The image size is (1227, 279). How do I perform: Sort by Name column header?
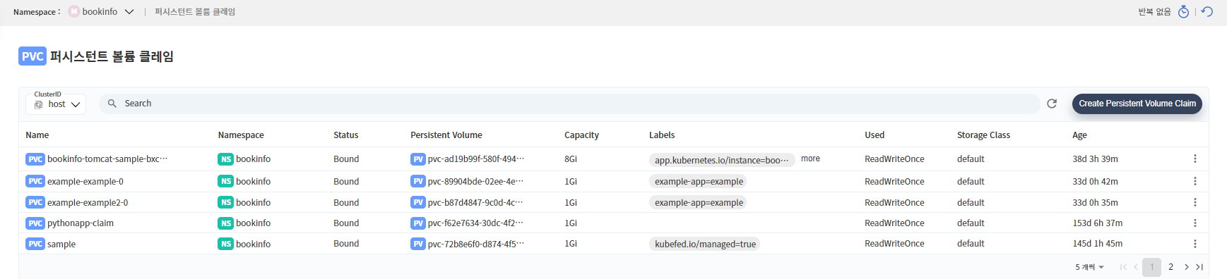pos(37,135)
